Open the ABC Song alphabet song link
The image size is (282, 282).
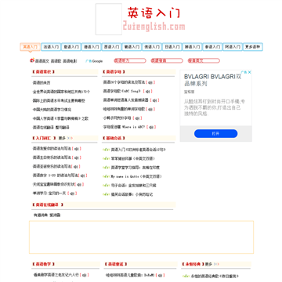click(122, 92)
